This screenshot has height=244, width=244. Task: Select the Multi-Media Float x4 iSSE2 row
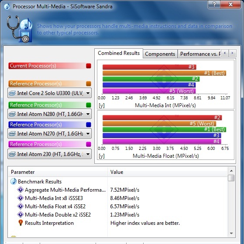coord(118,207)
